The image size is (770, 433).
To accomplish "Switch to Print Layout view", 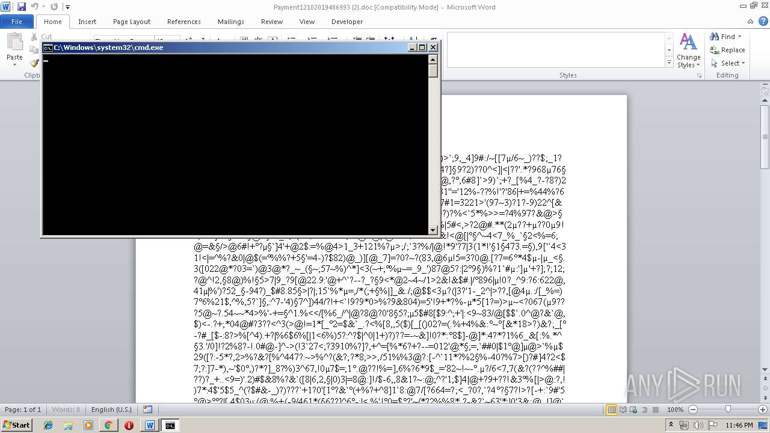I will (x=611, y=410).
